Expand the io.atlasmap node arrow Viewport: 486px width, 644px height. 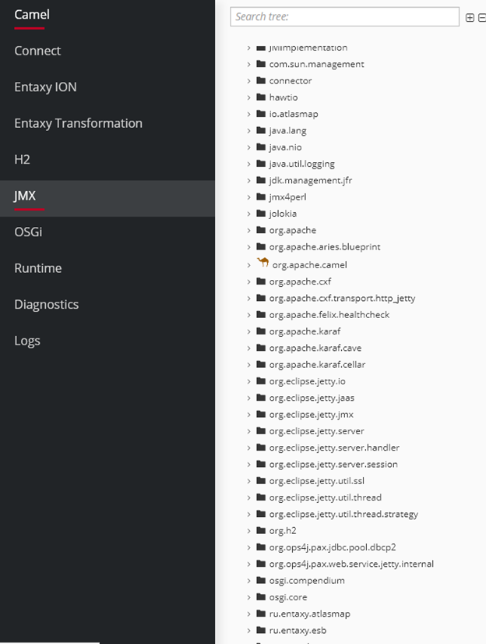249,114
